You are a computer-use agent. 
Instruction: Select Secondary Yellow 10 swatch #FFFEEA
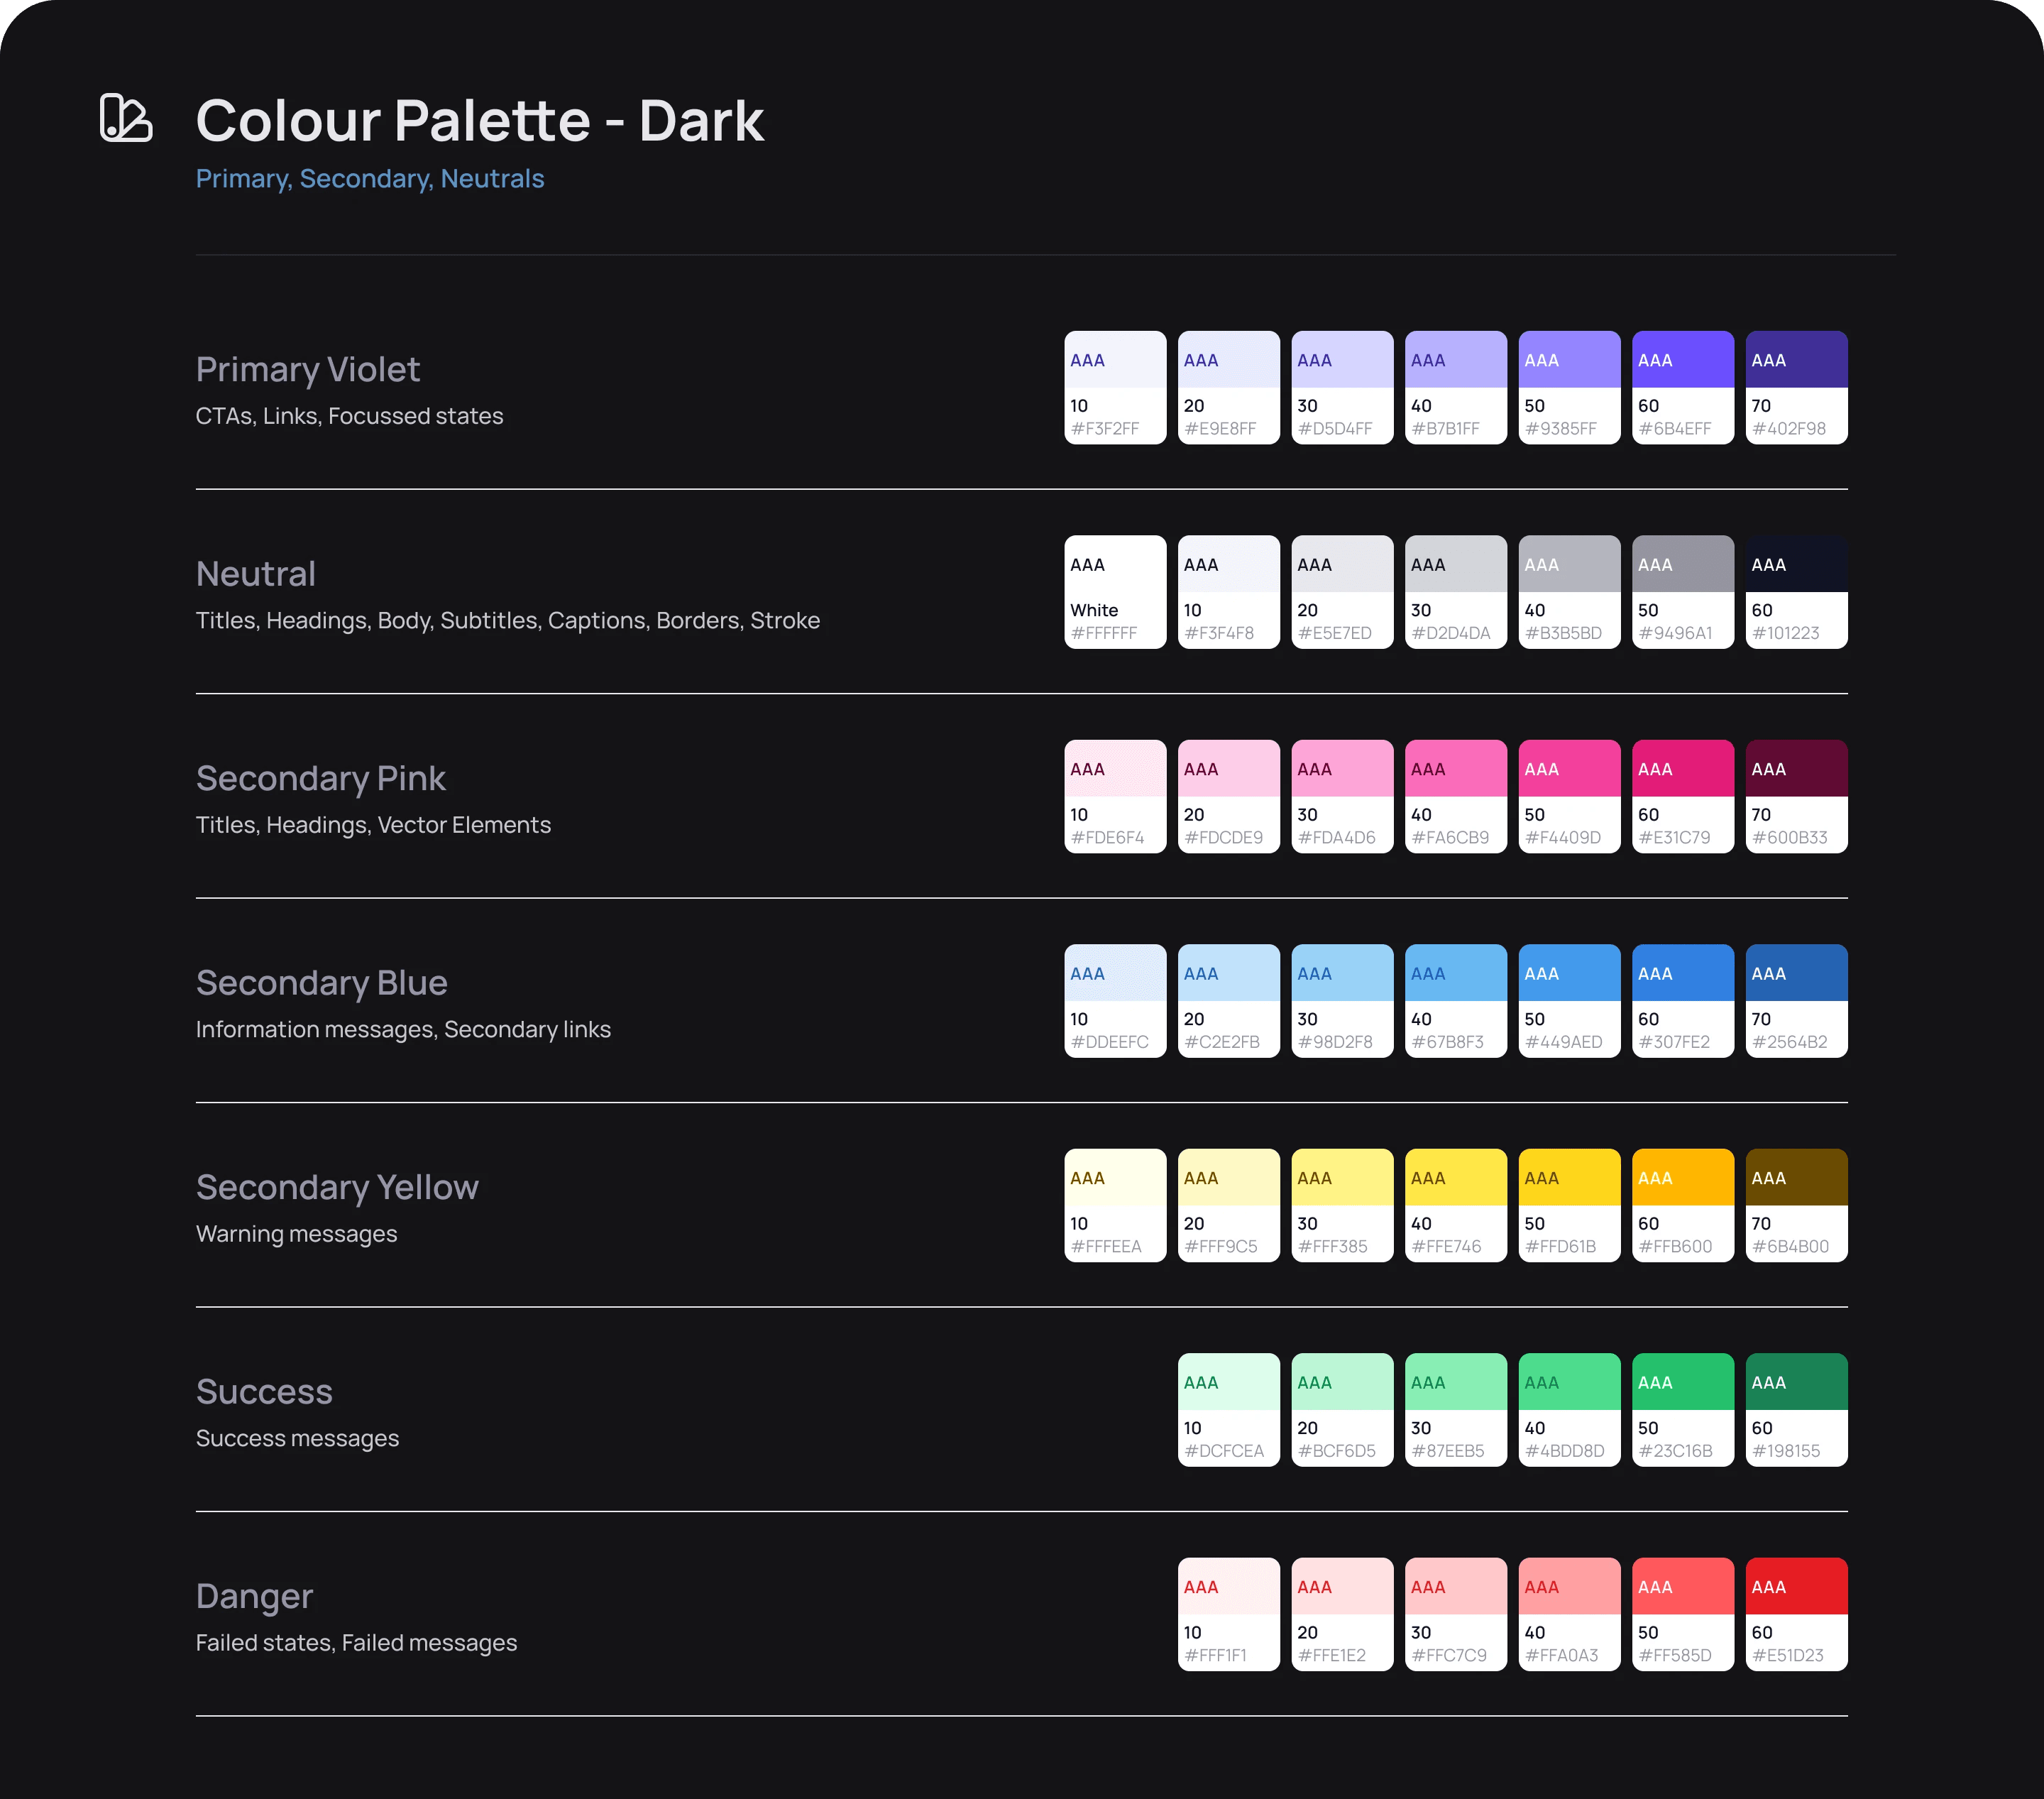point(1114,1205)
